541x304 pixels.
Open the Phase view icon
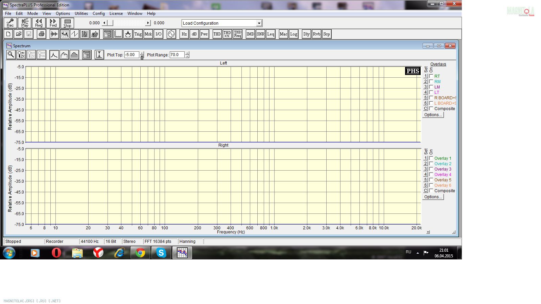click(x=74, y=34)
